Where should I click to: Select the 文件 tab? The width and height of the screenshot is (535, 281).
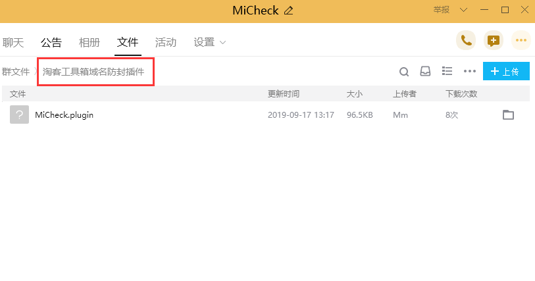pos(128,43)
